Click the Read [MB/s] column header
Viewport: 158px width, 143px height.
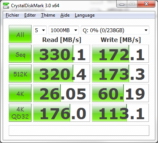62,40
